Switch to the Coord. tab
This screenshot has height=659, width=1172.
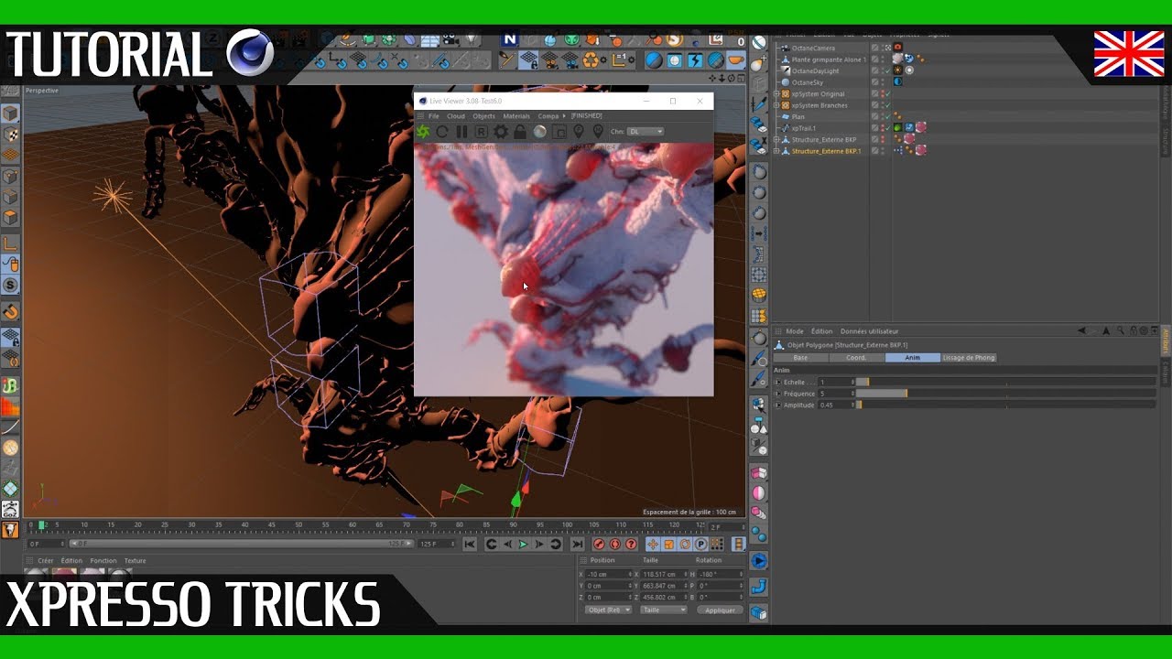point(856,358)
